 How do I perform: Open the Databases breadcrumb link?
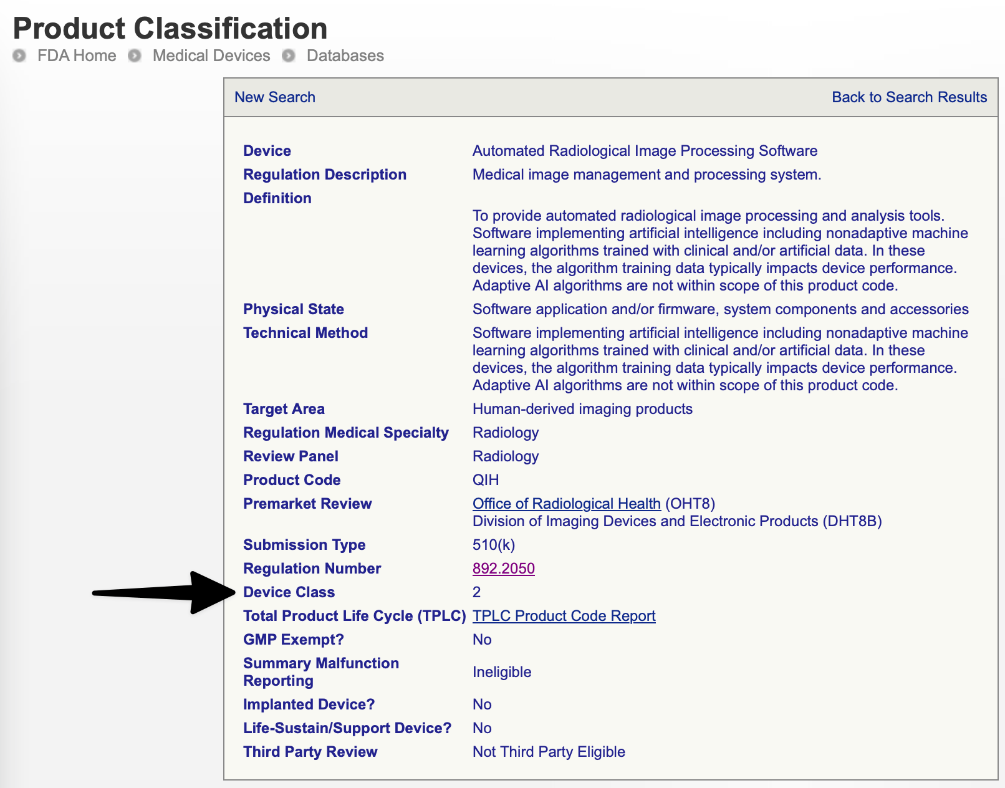[345, 56]
